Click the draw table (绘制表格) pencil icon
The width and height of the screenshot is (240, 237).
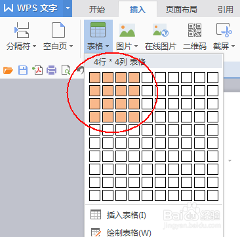click(96, 232)
